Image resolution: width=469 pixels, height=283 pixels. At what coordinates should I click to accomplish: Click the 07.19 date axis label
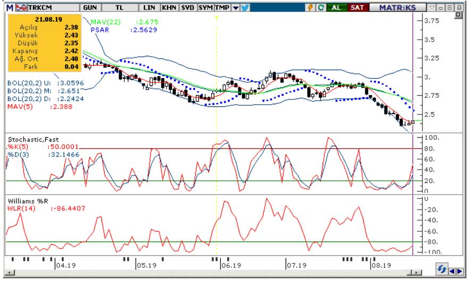297,265
